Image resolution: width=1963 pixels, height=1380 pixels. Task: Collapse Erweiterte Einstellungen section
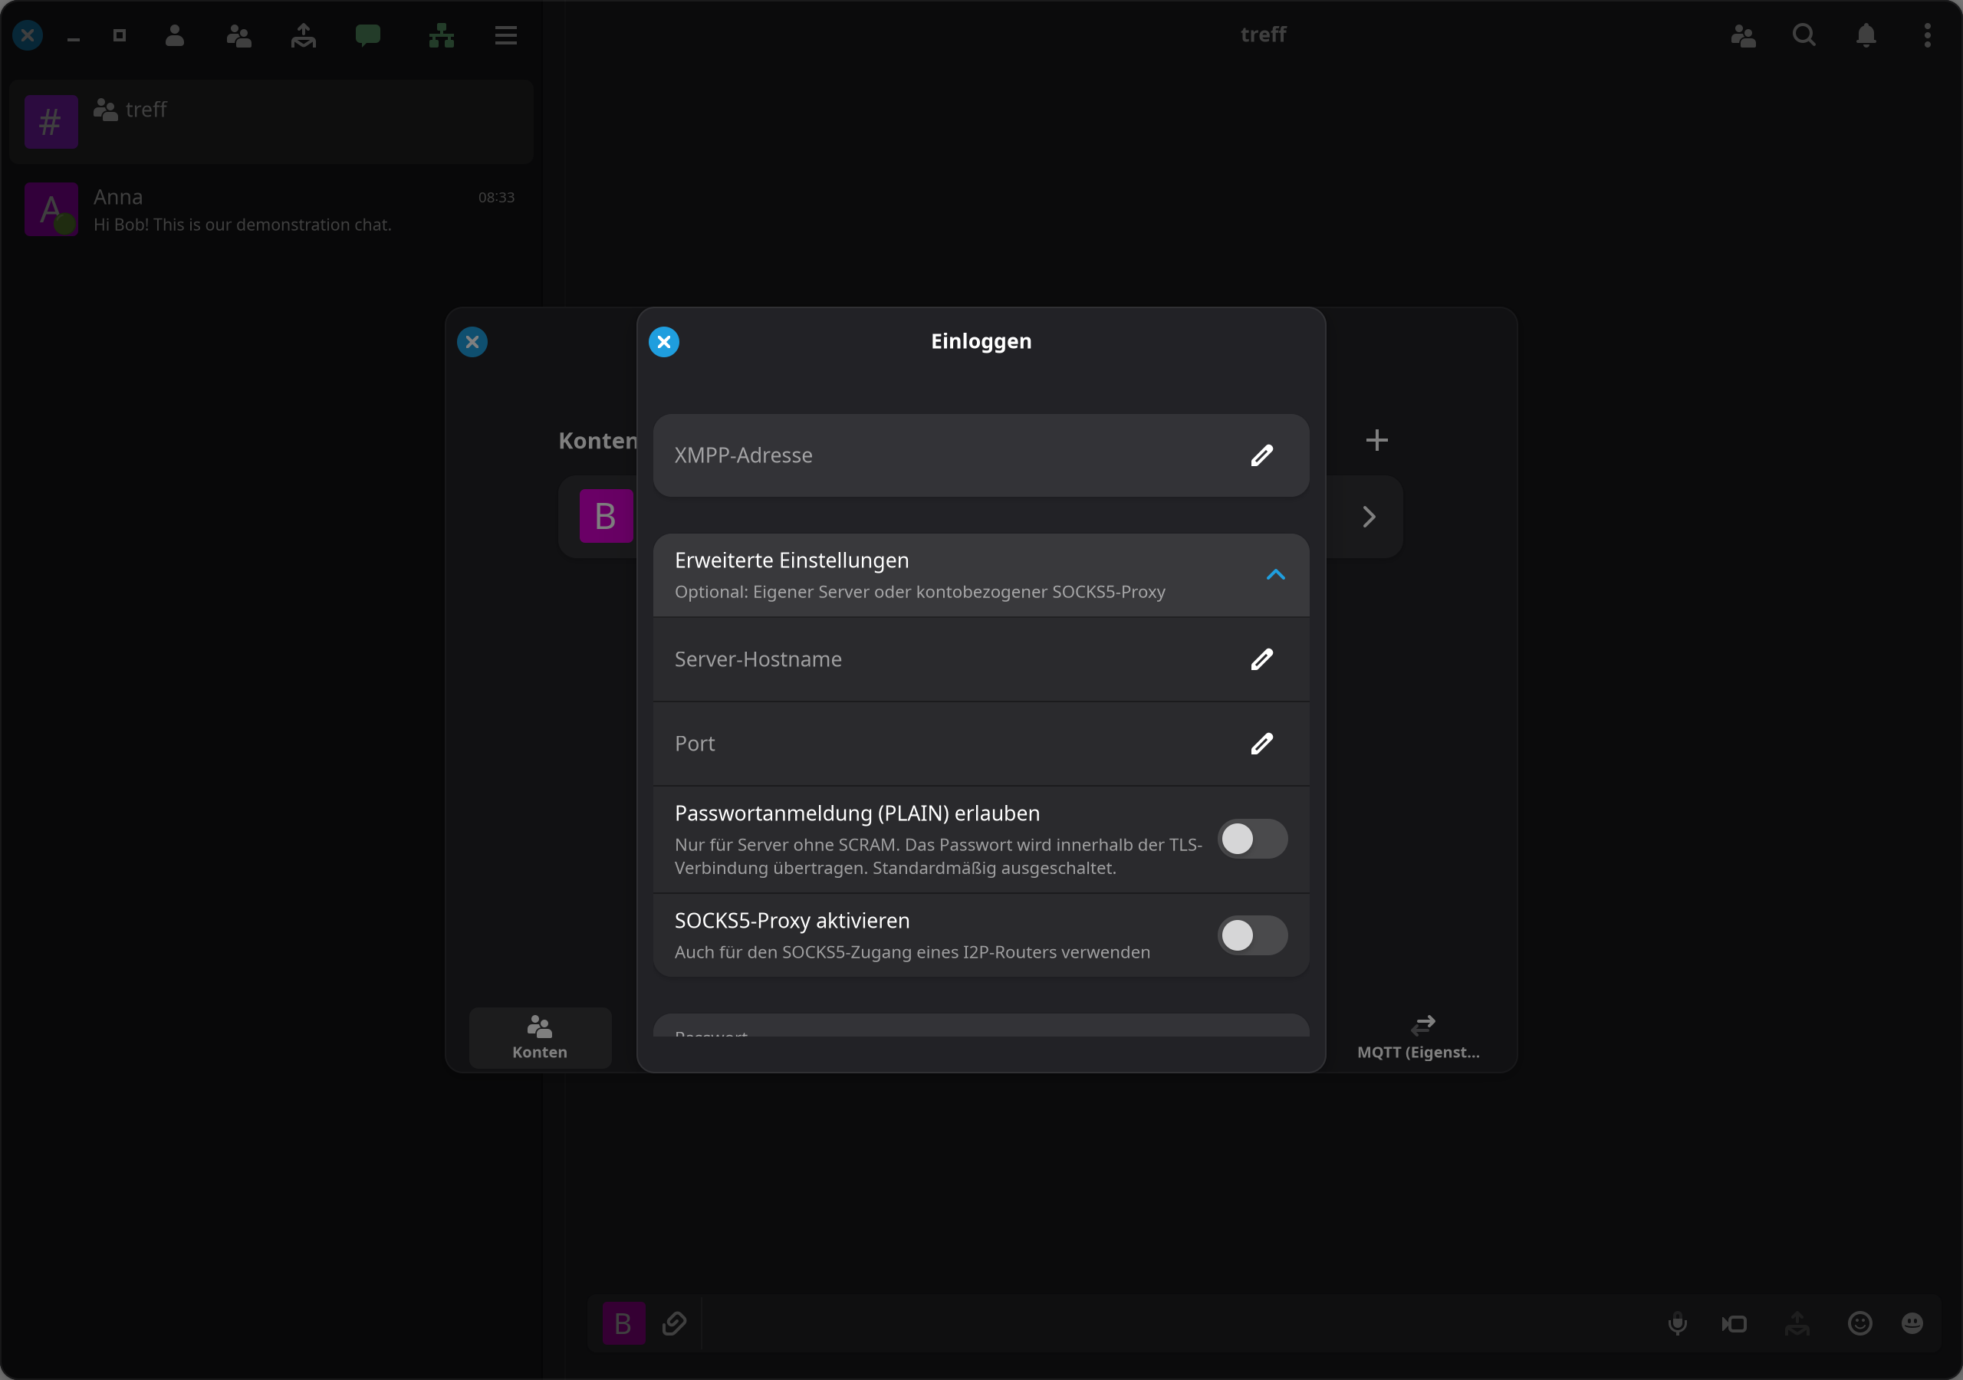click(1274, 574)
